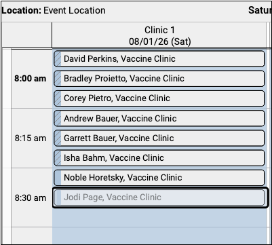Image resolution: width=272 pixels, height=245 pixels.
Task: Open Corey Pietro Vaccine Clinic appointment
Action: point(159,98)
